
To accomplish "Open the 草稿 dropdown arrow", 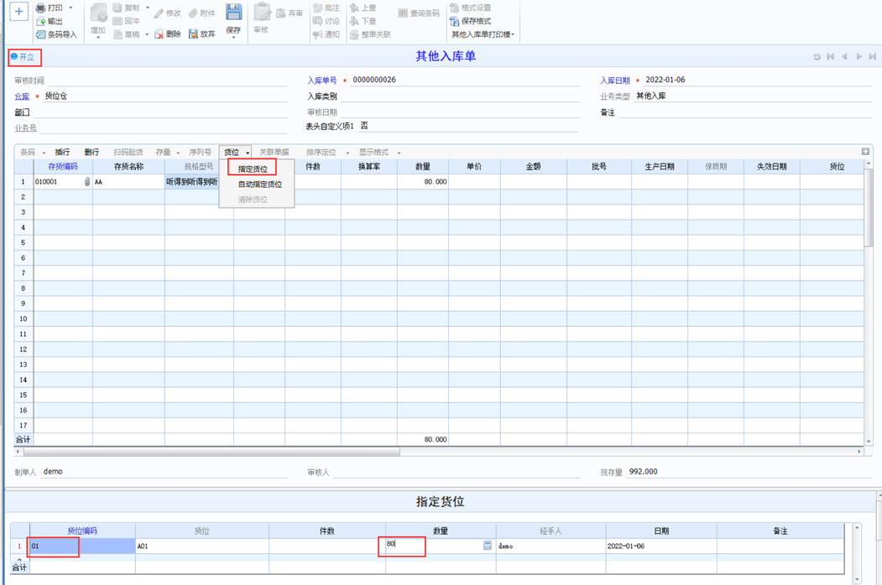I will click(x=148, y=35).
